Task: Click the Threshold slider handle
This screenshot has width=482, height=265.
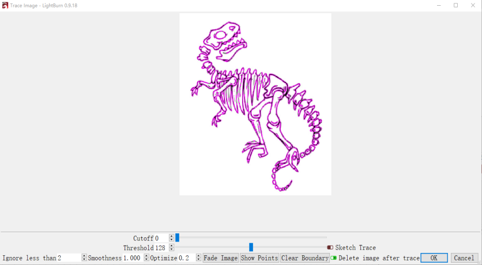Action: coord(251,247)
